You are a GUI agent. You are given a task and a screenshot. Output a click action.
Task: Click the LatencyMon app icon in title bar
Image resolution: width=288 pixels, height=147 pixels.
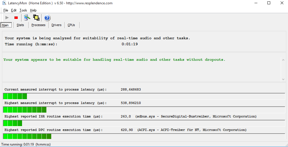[x=4, y=3]
